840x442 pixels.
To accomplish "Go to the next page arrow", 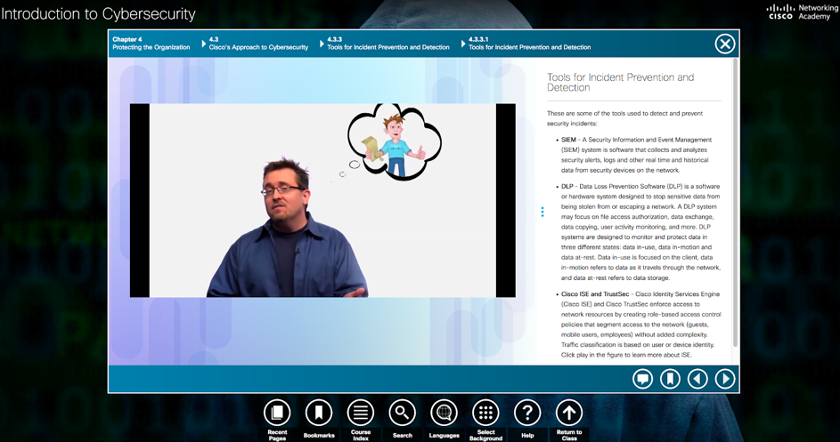I will (725, 379).
